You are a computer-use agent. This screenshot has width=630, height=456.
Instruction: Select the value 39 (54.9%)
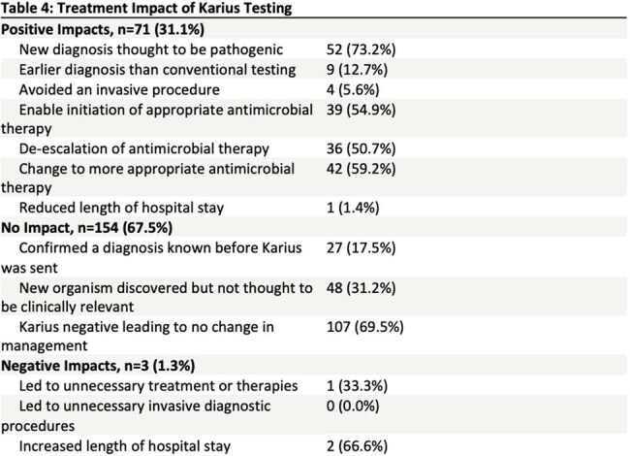pyautogui.click(x=361, y=110)
